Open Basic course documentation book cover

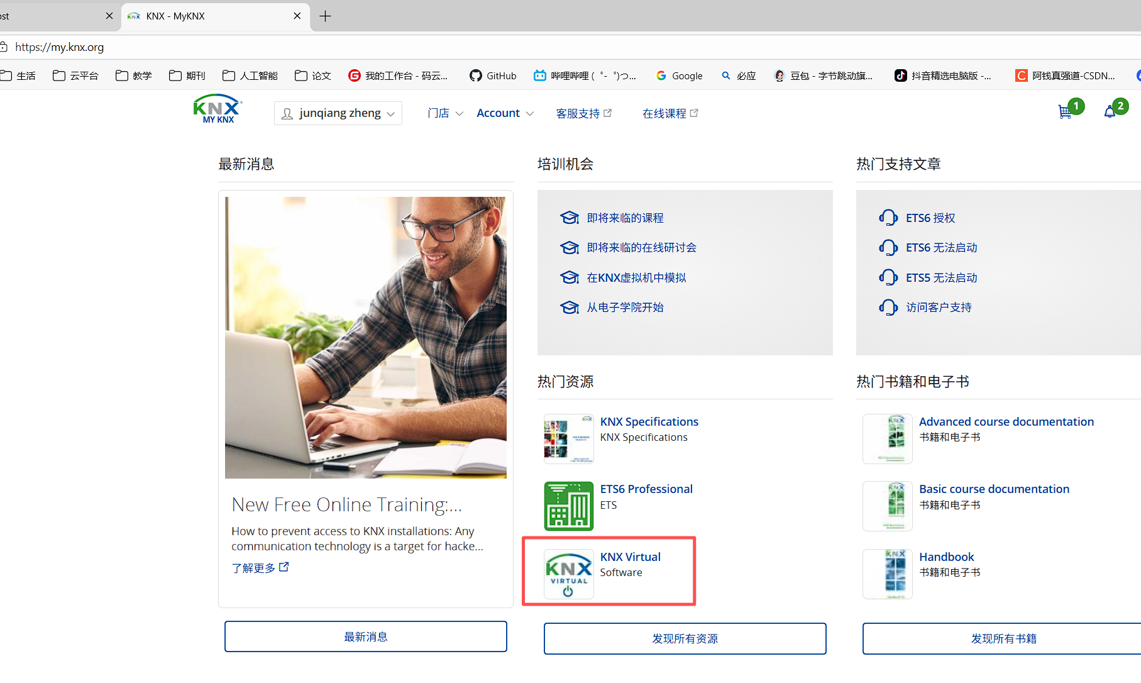tap(888, 506)
